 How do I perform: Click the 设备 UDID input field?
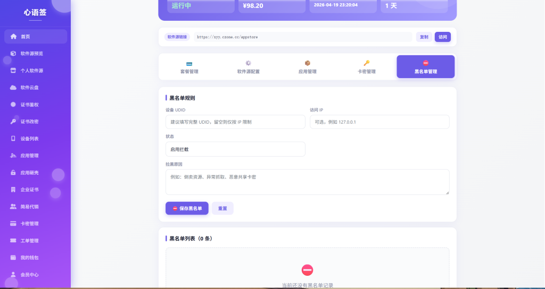235,122
